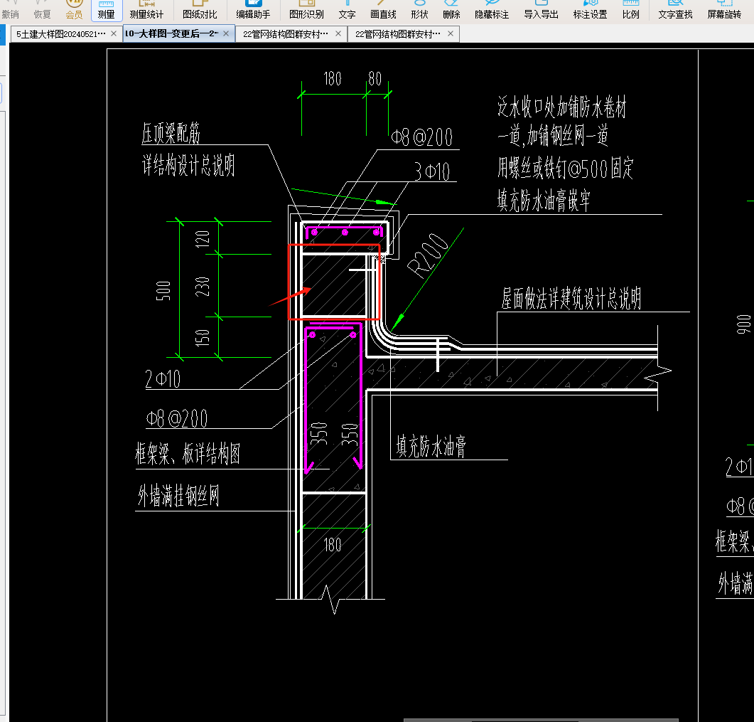754x722 pixels.
Task: Click the 500 vertical dimension text
Action: pos(163,291)
